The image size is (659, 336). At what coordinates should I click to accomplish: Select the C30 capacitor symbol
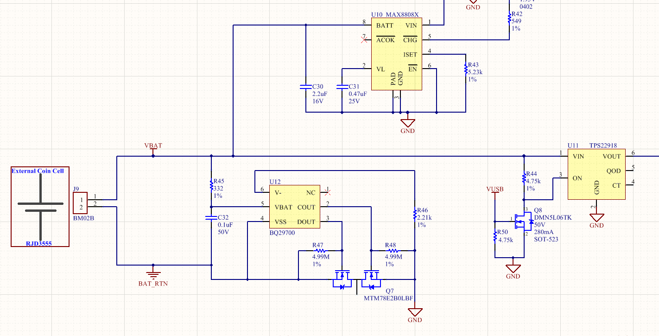tap(305, 87)
